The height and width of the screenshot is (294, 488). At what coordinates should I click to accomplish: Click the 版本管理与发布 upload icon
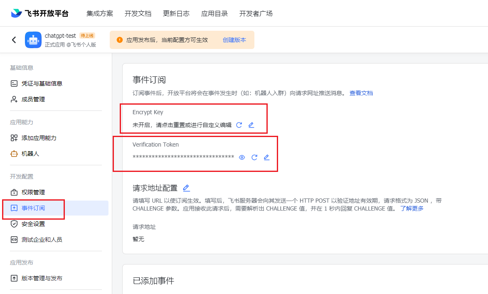click(x=14, y=278)
